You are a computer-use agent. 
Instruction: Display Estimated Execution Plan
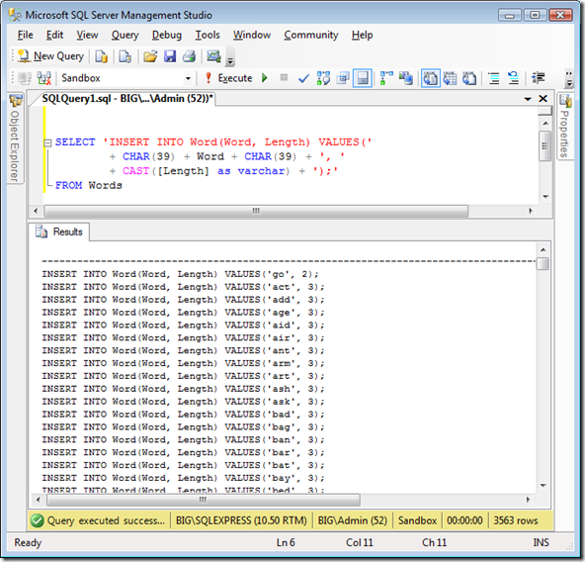coord(323,78)
